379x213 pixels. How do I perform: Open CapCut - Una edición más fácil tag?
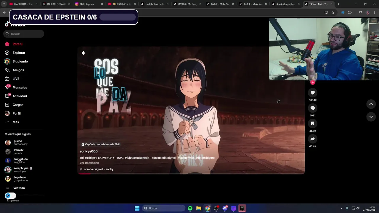100,144
